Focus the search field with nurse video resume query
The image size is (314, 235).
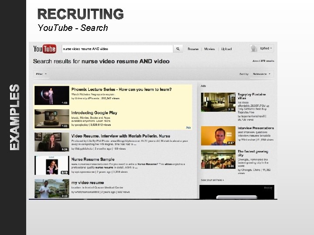(x=117, y=49)
